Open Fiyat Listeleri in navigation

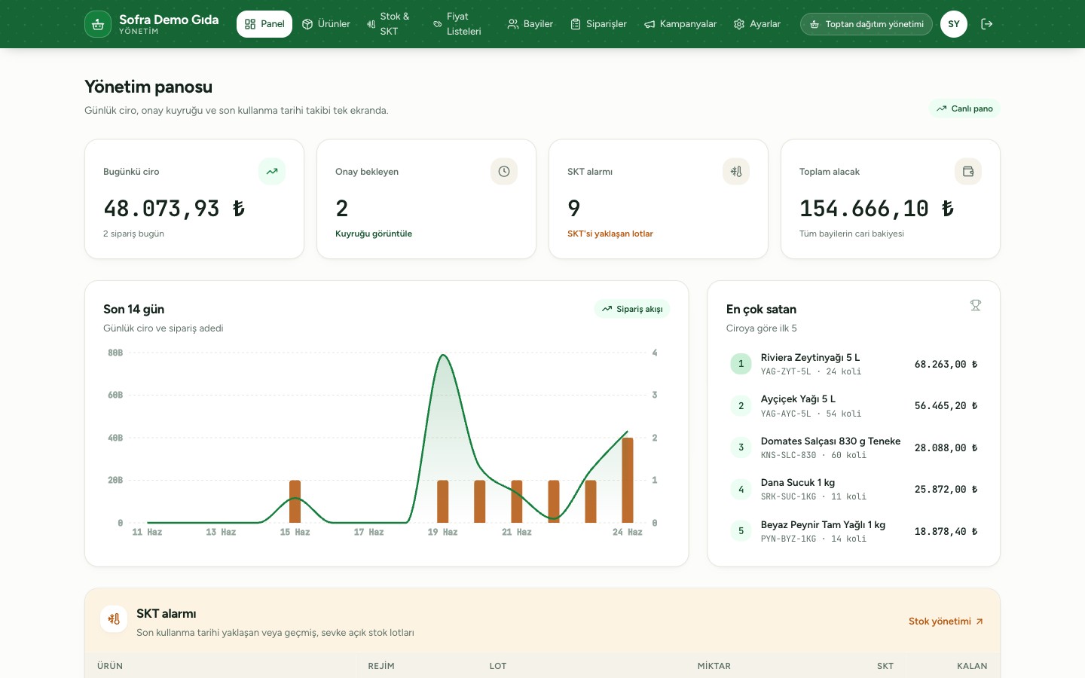pos(458,24)
